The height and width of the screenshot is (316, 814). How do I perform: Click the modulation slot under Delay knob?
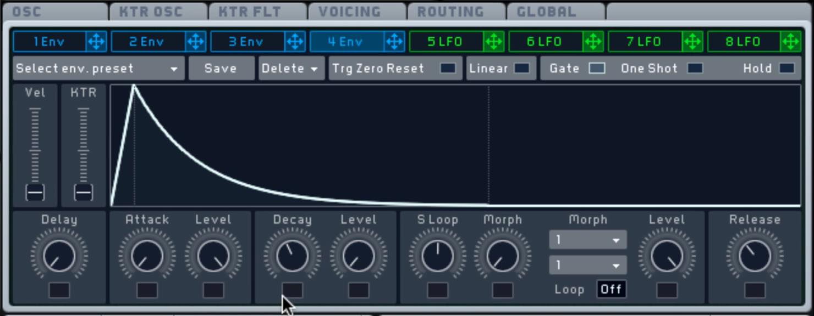click(59, 290)
